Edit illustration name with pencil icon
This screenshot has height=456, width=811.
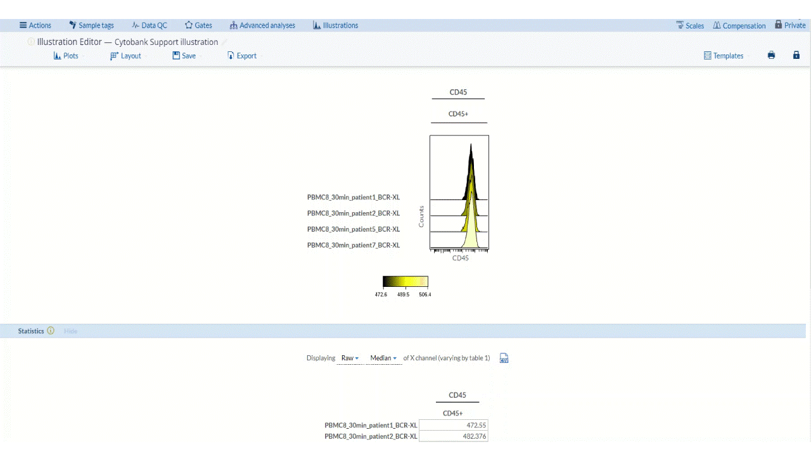point(224,42)
